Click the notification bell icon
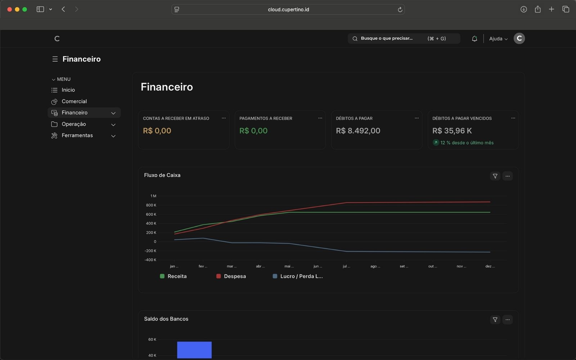 tap(474, 39)
